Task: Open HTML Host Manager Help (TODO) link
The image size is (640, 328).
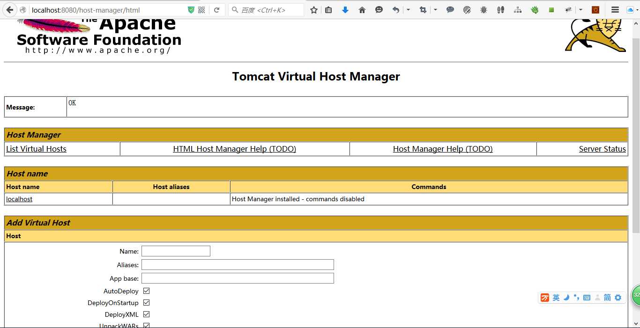Action: pyautogui.click(x=234, y=149)
